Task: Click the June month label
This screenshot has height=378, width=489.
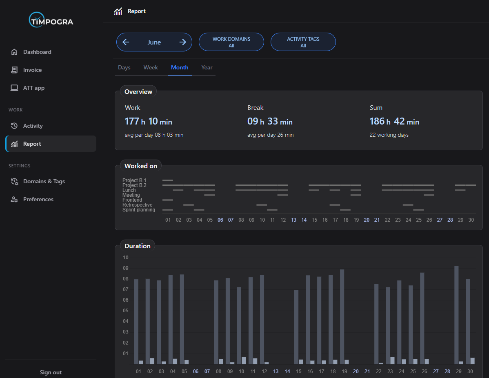Action: coord(154,42)
